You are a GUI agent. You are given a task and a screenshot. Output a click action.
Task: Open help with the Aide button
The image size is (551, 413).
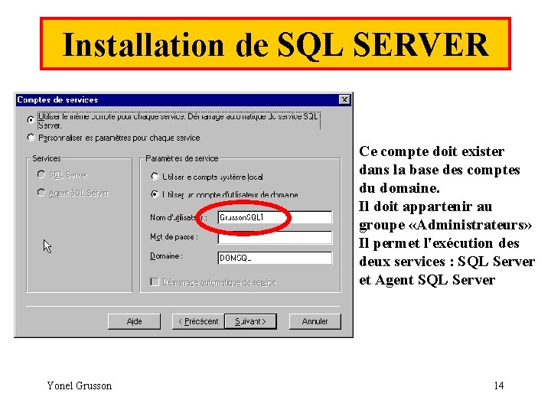click(x=134, y=321)
